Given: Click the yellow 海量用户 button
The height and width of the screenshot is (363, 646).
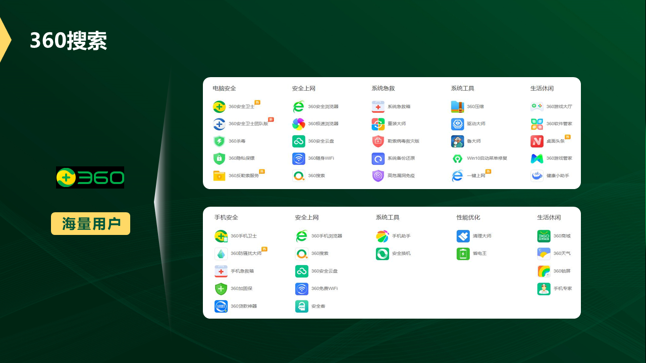Looking at the screenshot, I should pyautogui.click(x=91, y=224).
